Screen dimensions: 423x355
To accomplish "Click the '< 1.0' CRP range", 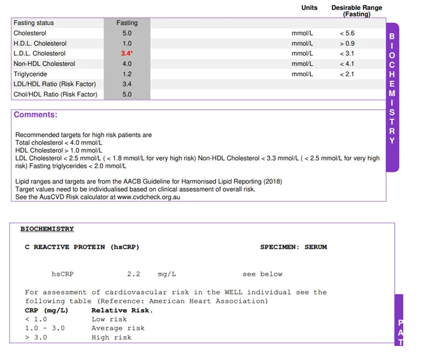I will click(36, 319).
